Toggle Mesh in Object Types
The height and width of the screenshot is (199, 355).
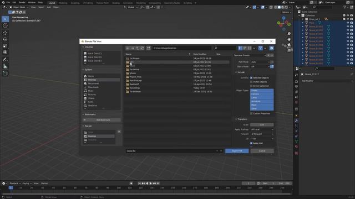[262, 105]
